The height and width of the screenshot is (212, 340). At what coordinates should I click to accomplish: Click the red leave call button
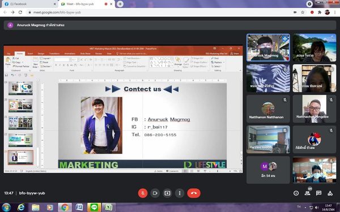point(194,193)
